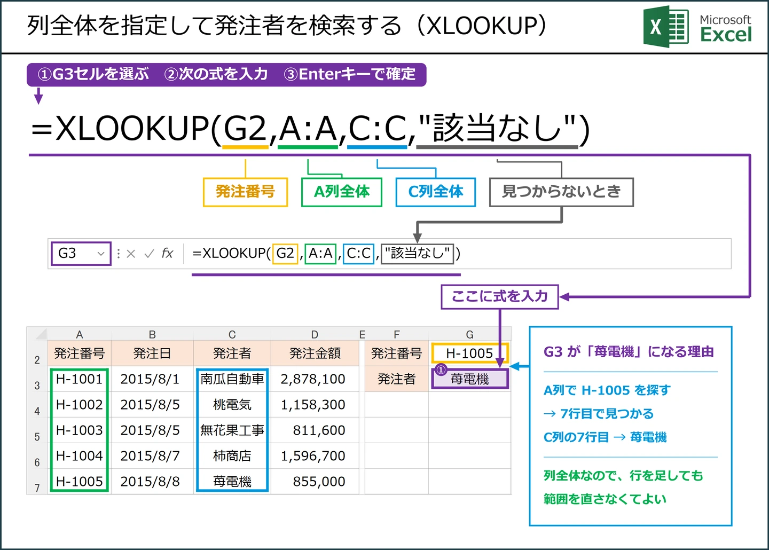Click the G3 Name Box field
The height and width of the screenshot is (550, 769).
click(x=81, y=253)
